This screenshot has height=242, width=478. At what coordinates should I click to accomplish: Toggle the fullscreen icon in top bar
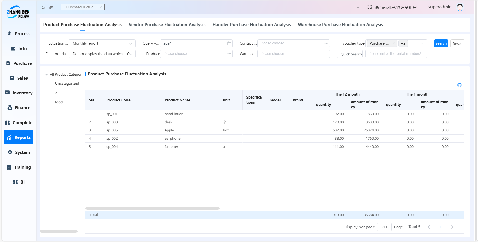click(369, 7)
